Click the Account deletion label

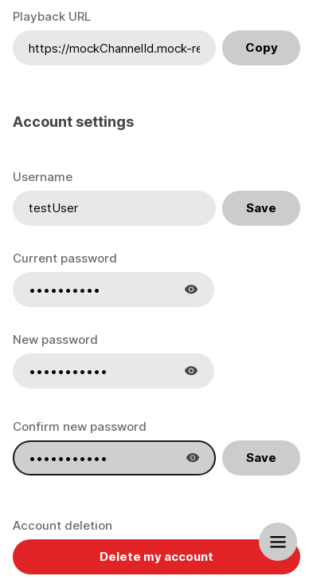tap(62, 525)
